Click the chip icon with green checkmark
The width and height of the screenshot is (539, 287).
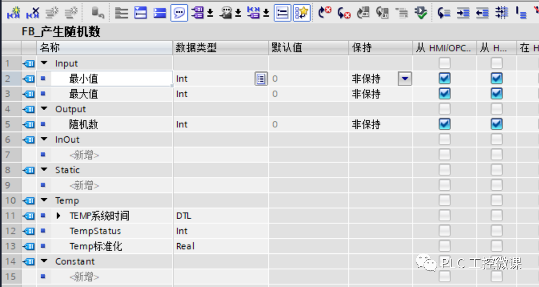point(421,13)
